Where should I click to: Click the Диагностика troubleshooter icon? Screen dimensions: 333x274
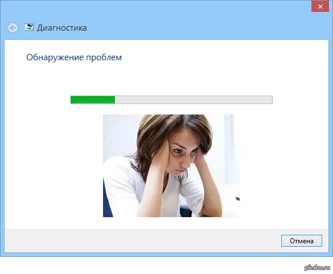(x=29, y=27)
